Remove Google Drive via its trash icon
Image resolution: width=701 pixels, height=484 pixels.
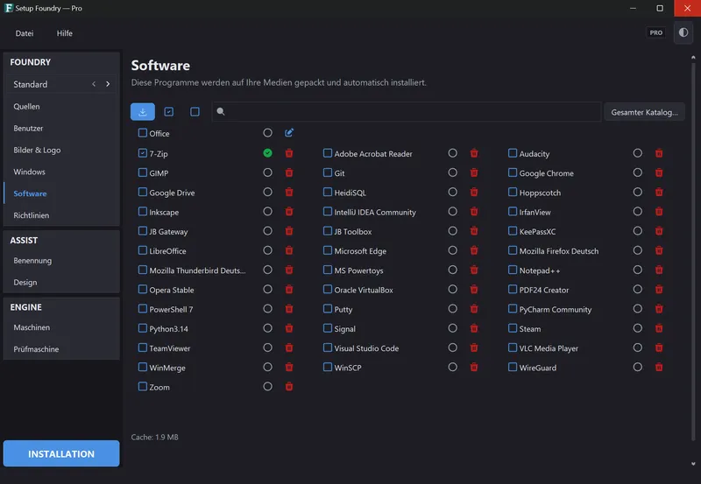pos(289,192)
